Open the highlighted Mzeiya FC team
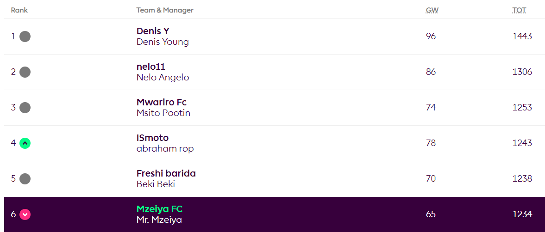Screen dimensions: 545x232 click(x=160, y=209)
